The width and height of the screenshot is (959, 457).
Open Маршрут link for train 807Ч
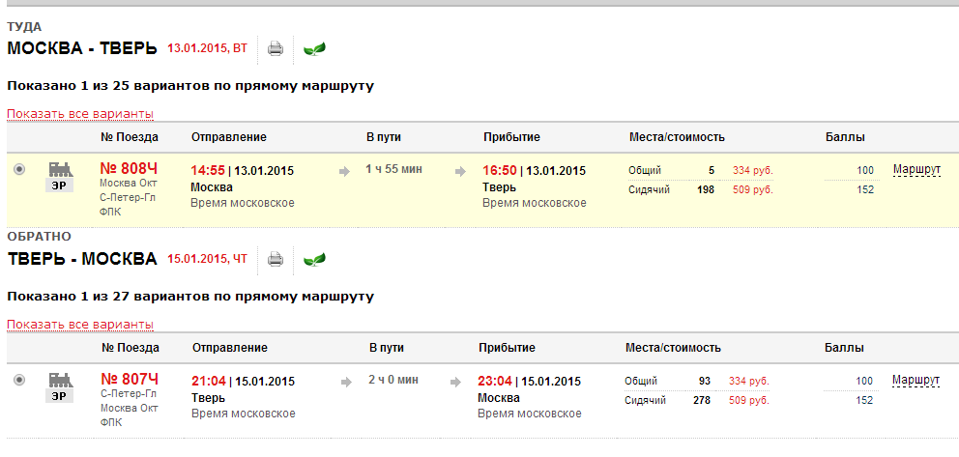pyautogui.click(x=916, y=381)
